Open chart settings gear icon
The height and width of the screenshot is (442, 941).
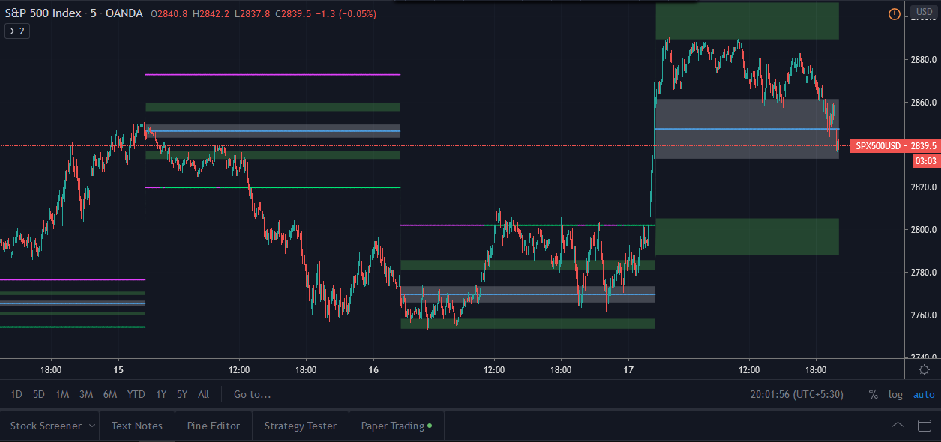924,370
